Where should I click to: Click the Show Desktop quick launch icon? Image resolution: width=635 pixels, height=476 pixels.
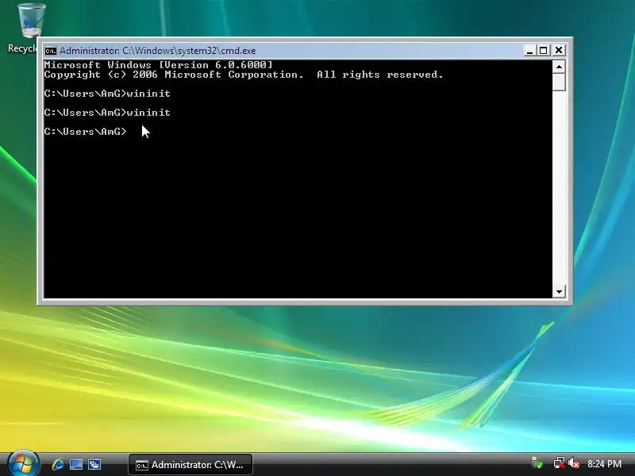pyautogui.click(x=76, y=464)
